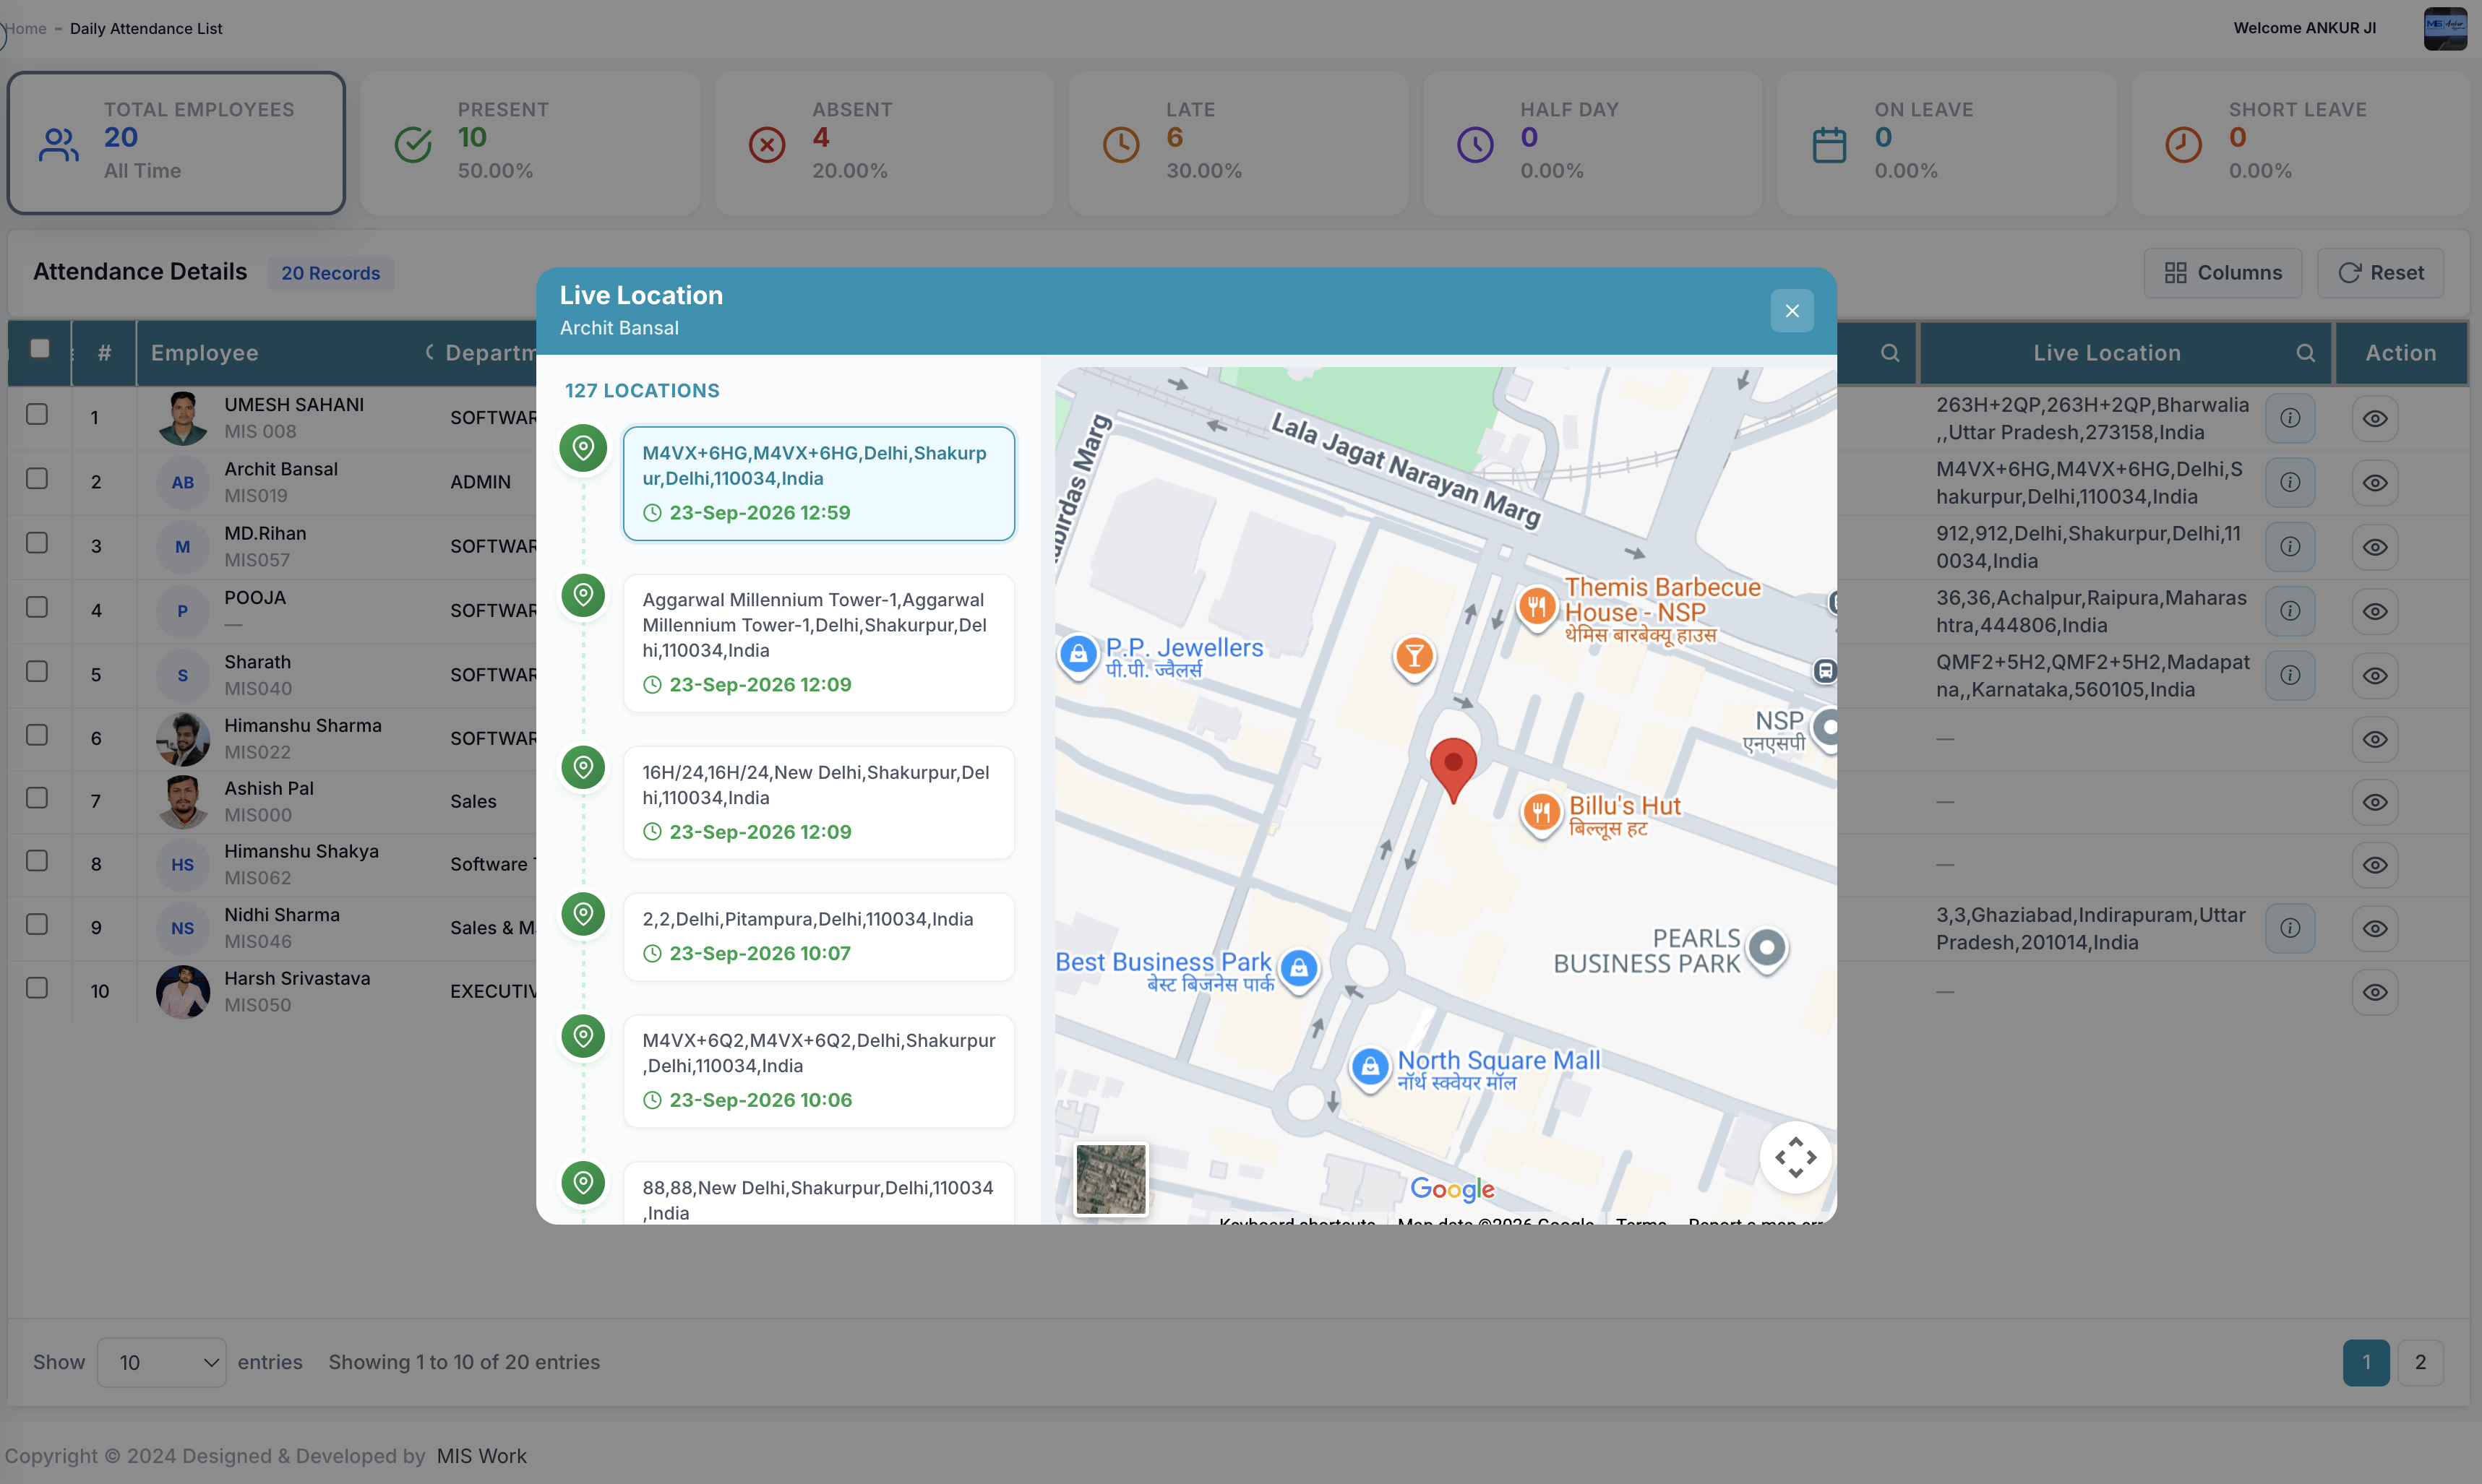This screenshot has width=2482, height=1484.
Task: Click the North Square Mall icon on the map
Action: tap(1370, 1068)
